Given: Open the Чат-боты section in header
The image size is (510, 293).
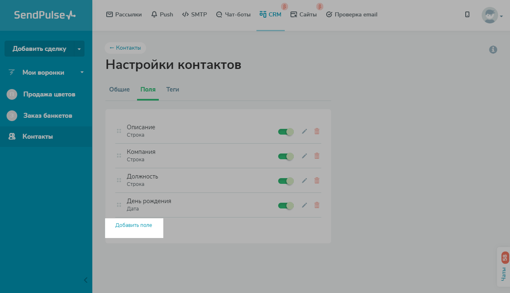Looking at the screenshot, I should pos(233,15).
